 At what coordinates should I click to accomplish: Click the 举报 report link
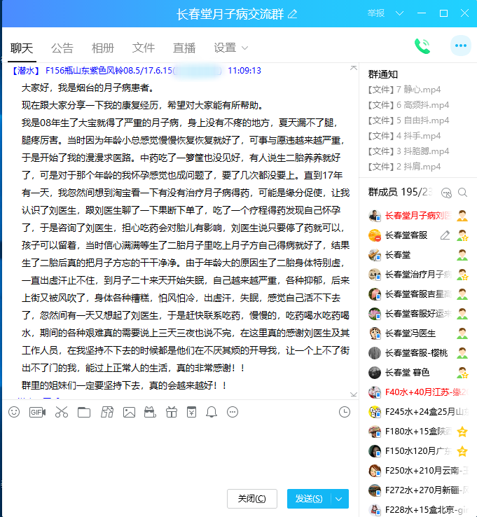point(375,13)
